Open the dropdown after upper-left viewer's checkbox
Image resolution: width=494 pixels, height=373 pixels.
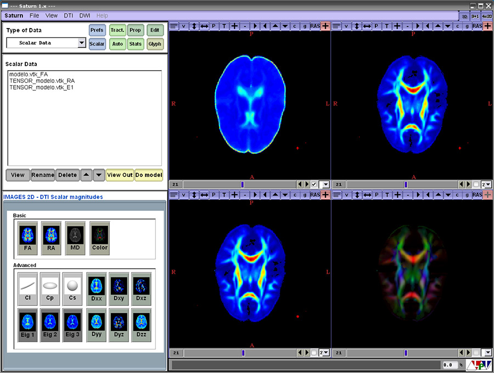coord(324,185)
